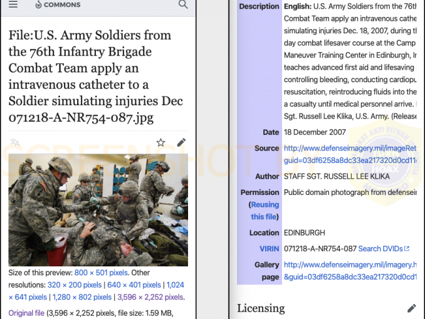Open the soldiers photo preview
This screenshot has height=319, width=425.
point(98,210)
